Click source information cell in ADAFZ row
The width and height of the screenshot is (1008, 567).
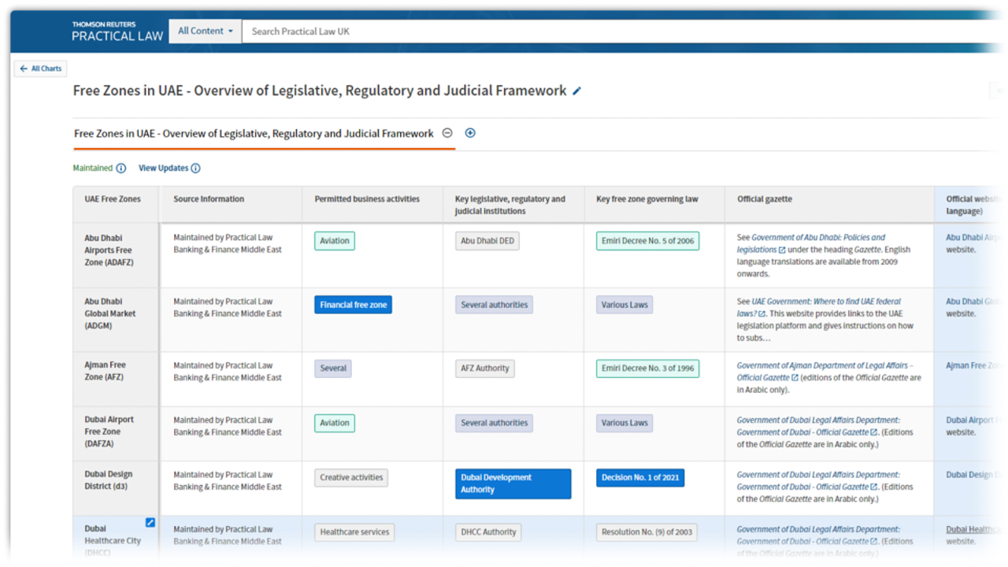point(230,255)
